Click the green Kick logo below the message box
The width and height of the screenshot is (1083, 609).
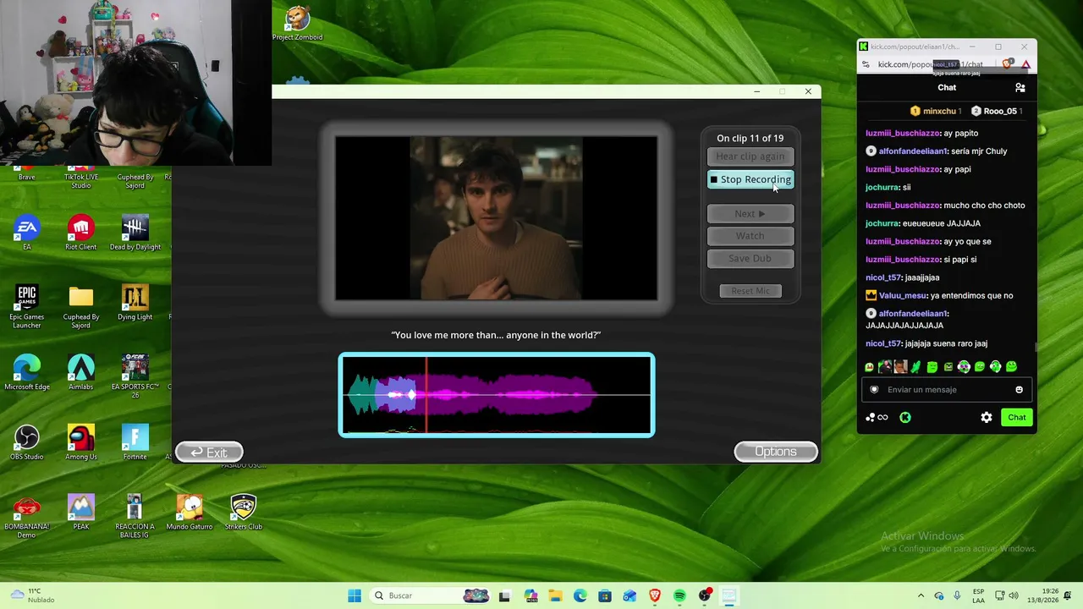tap(905, 417)
